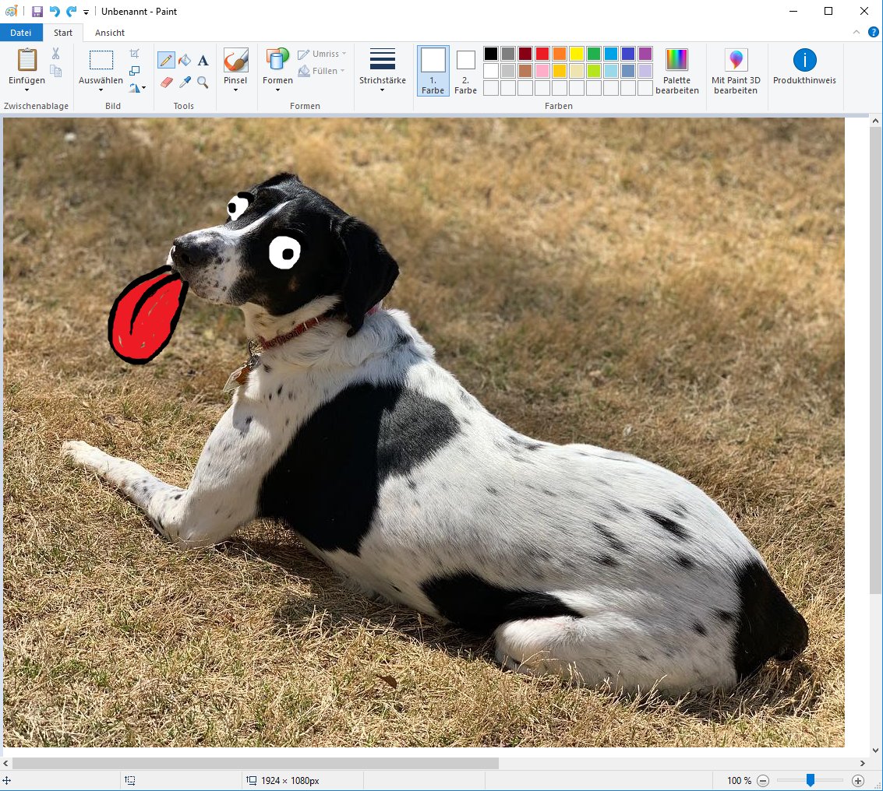The width and height of the screenshot is (883, 791).
Task: Activate the 2. Farbe color slot
Action: click(x=466, y=71)
